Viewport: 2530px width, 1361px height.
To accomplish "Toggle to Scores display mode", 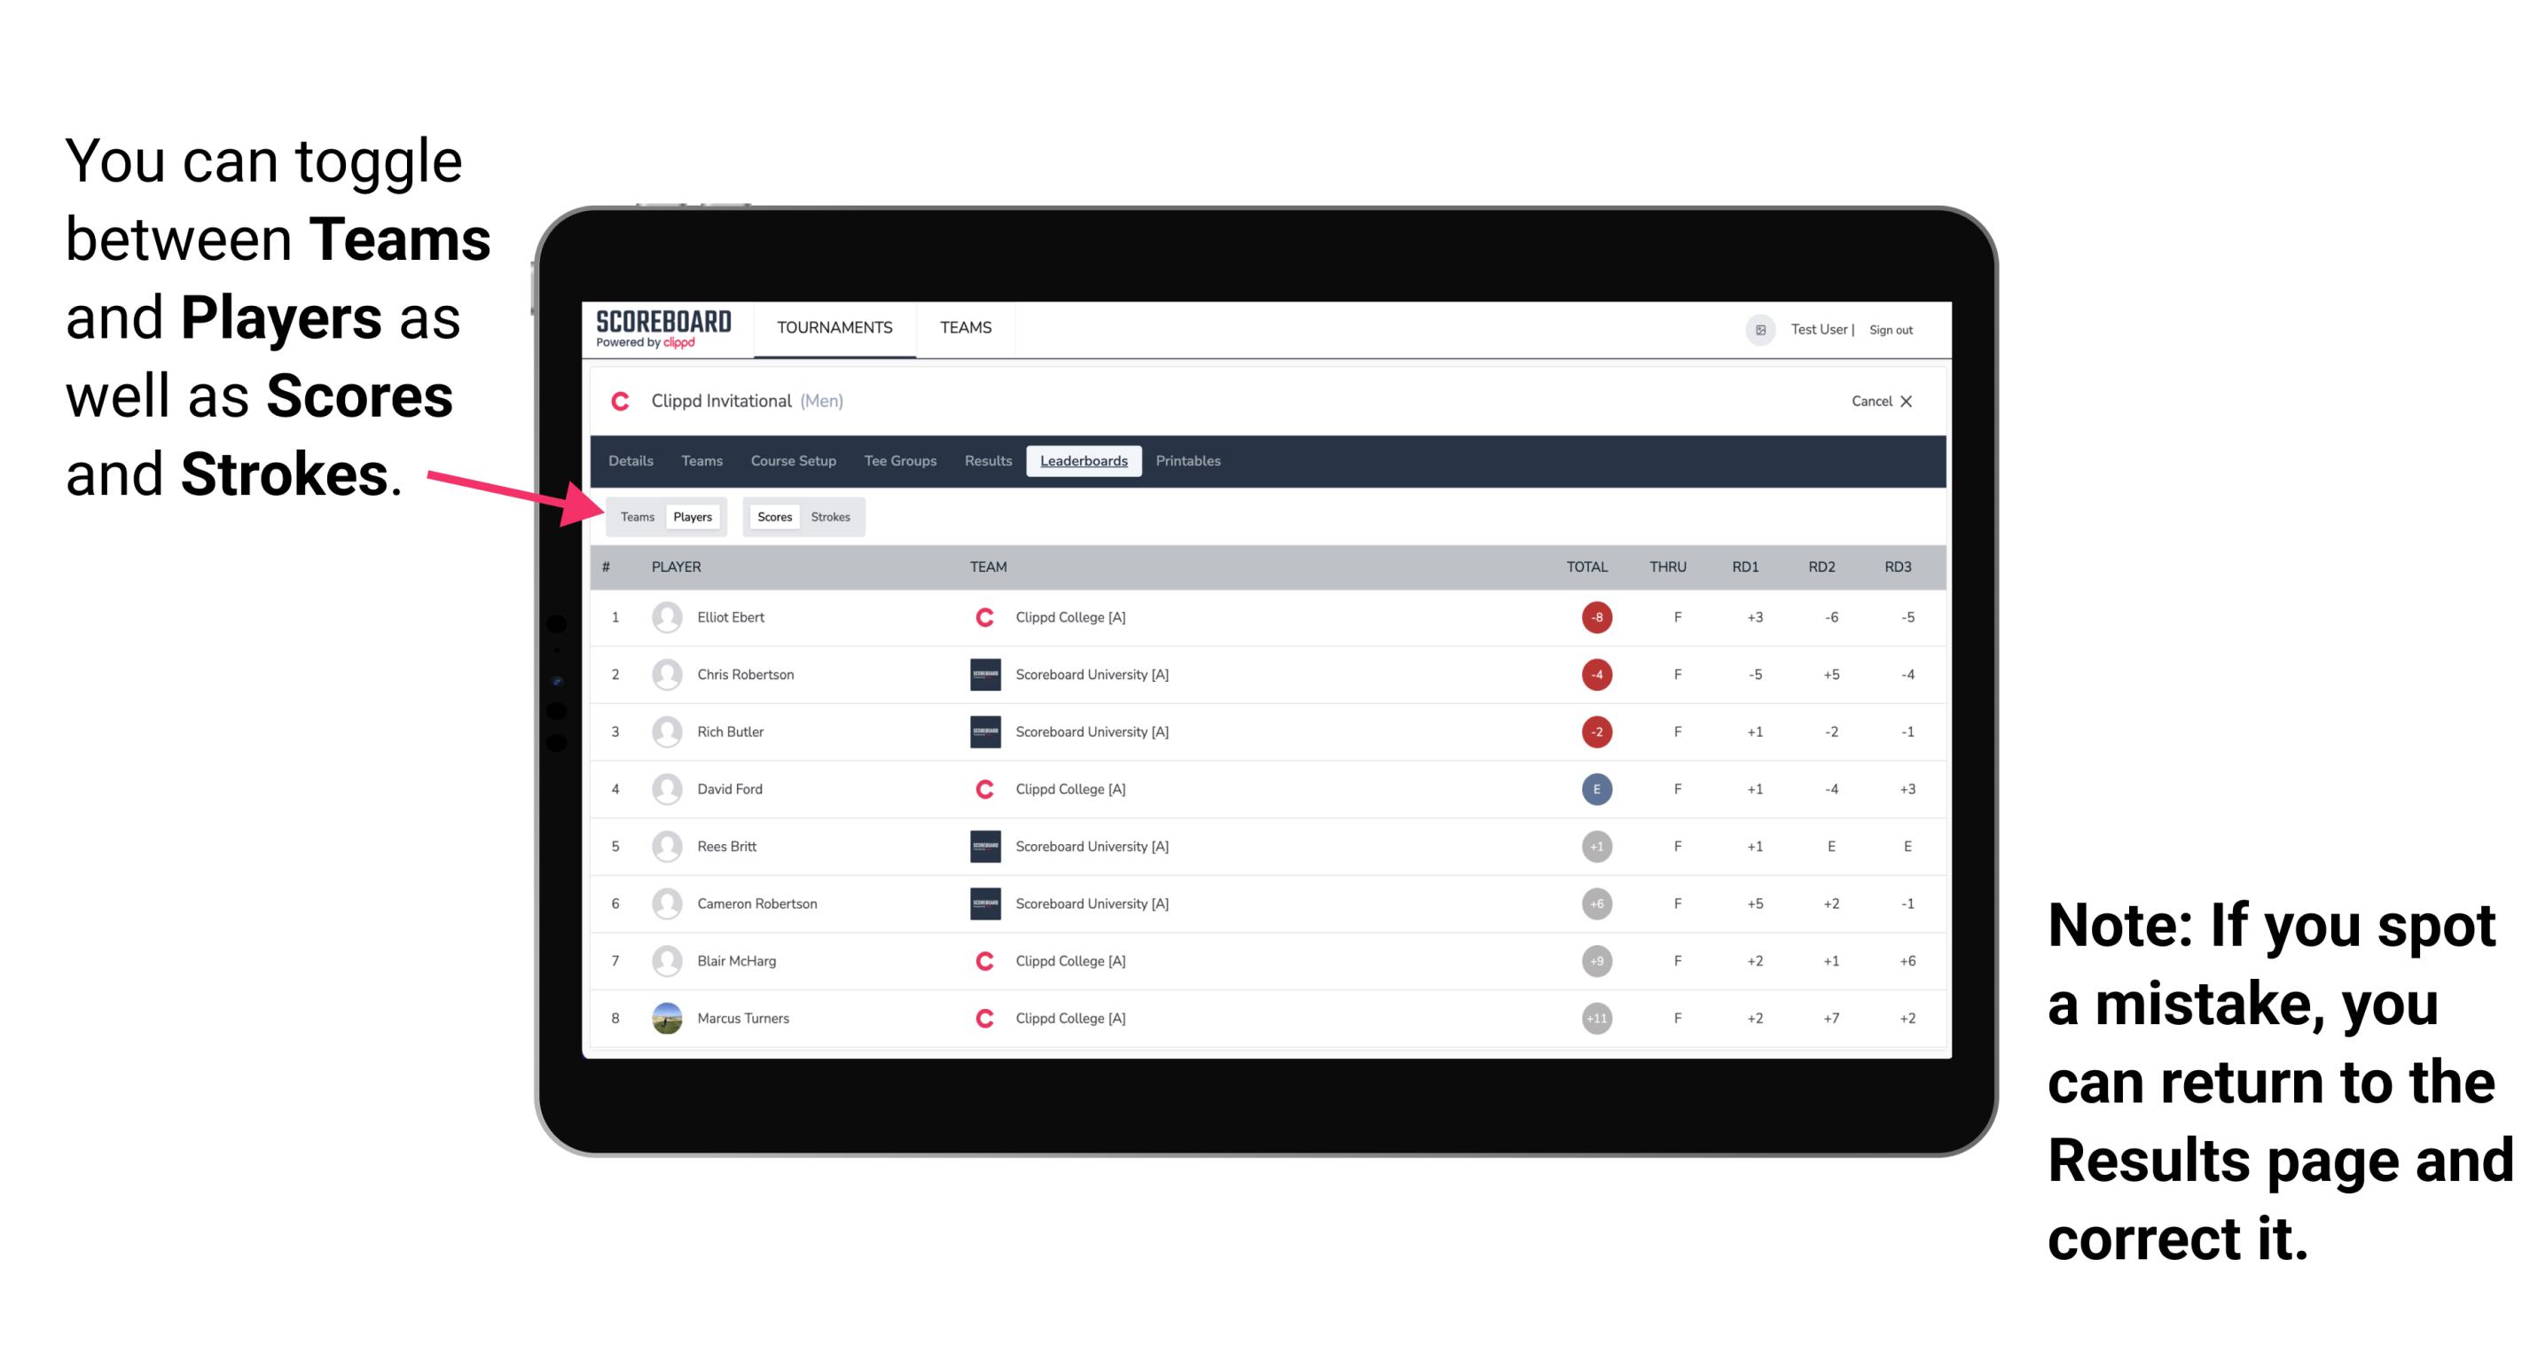I will click(772, 516).
